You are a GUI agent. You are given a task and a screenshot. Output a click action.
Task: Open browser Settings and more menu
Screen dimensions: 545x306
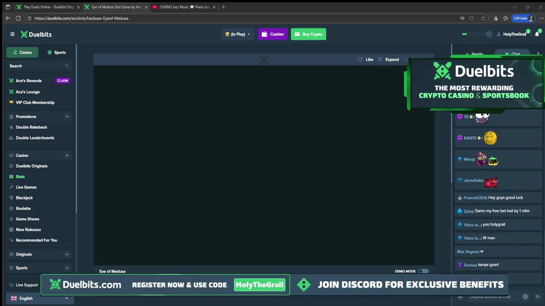point(541,18)
